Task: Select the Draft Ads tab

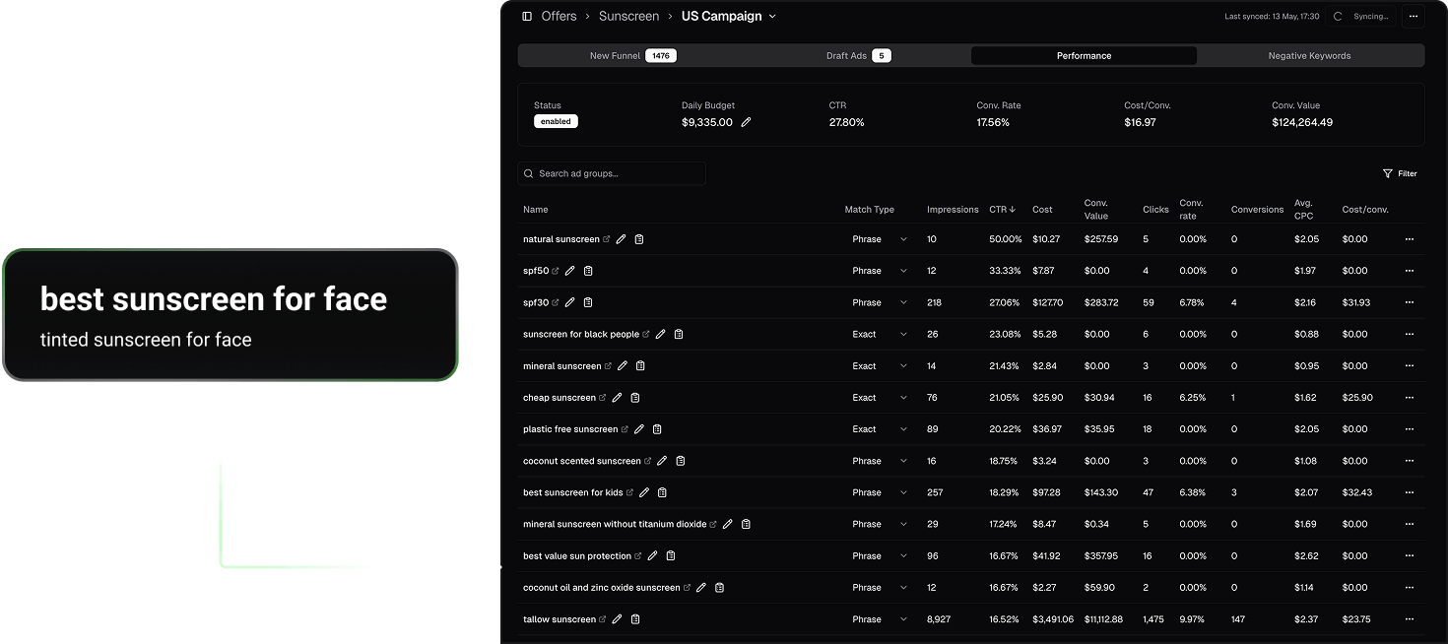Action: [x=857, y=56]
